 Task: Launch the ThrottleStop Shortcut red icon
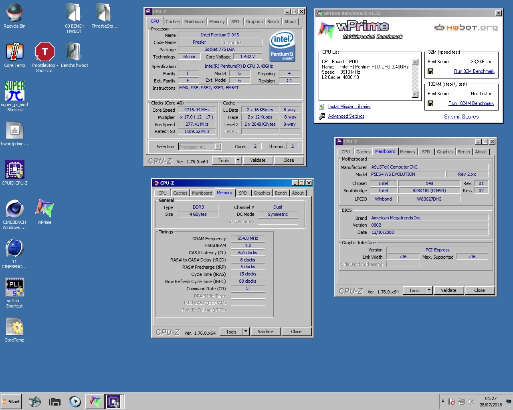pyautogui.click(x=44, y=52)
